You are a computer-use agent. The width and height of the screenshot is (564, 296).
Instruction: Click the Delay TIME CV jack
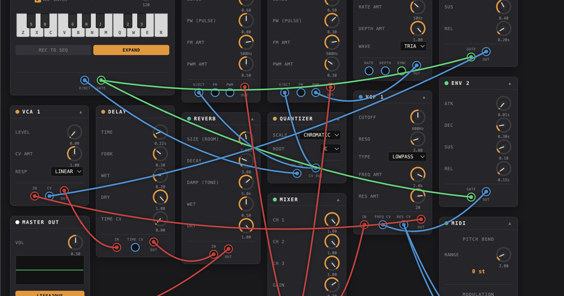click(135, 247)
